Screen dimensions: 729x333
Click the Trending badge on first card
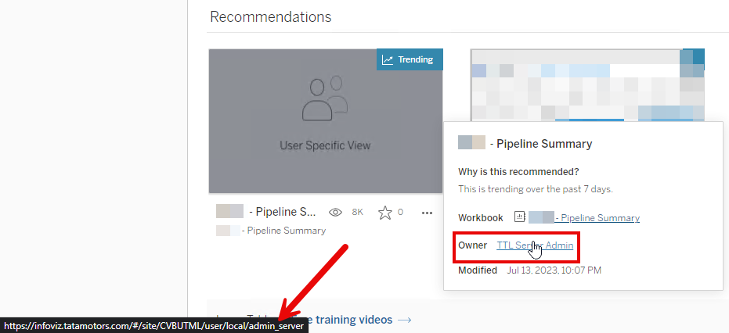[x=407, y=59]
